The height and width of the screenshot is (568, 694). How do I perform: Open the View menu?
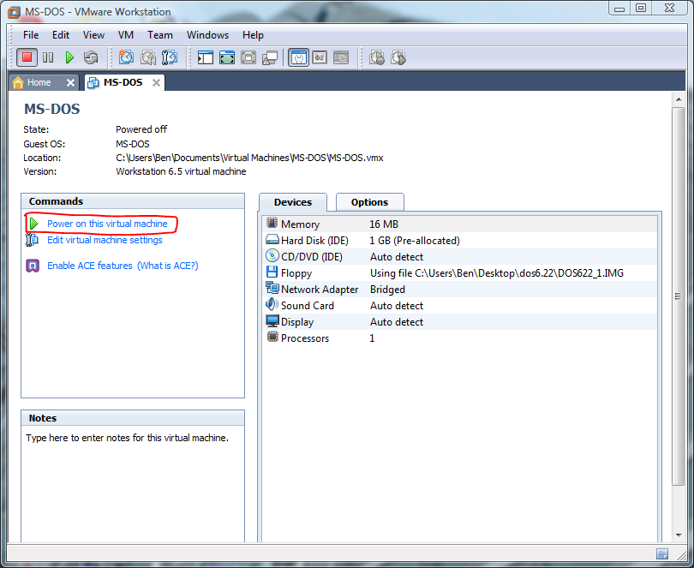94,35
